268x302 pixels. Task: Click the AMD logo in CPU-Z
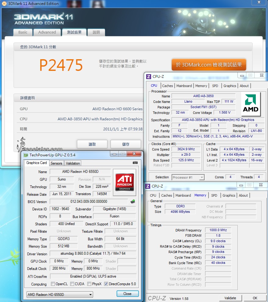coord(251,104)
